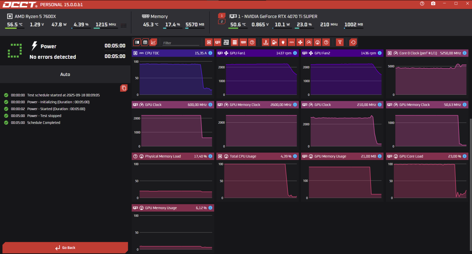
Task: Select the Auto mode bar
Action: [x=65, y=74]
